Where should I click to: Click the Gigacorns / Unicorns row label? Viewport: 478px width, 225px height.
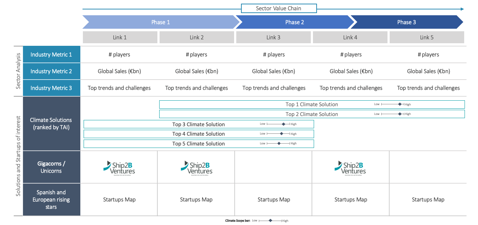coord(51,167)
